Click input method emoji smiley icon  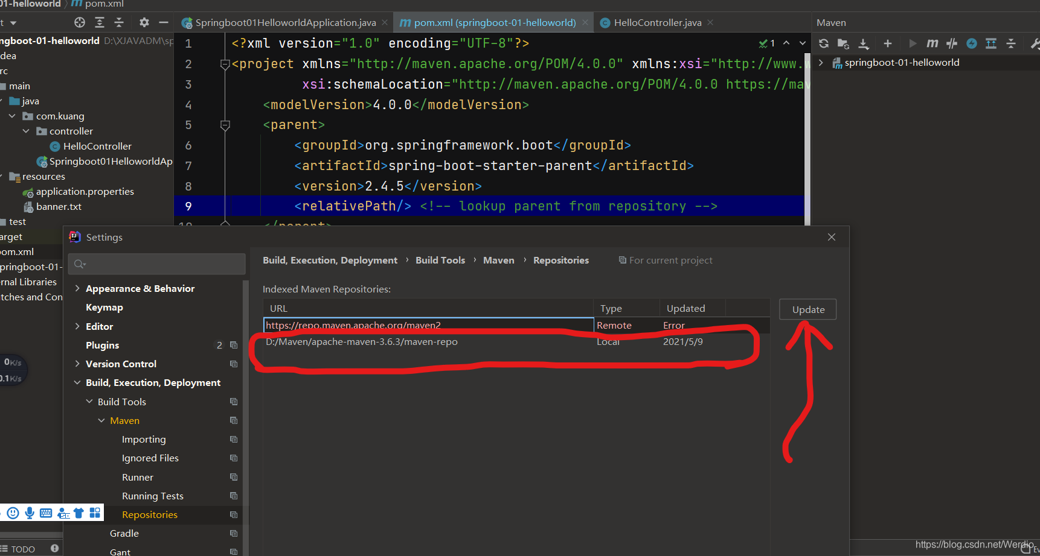pyautogui.click(x=13, y=513)
